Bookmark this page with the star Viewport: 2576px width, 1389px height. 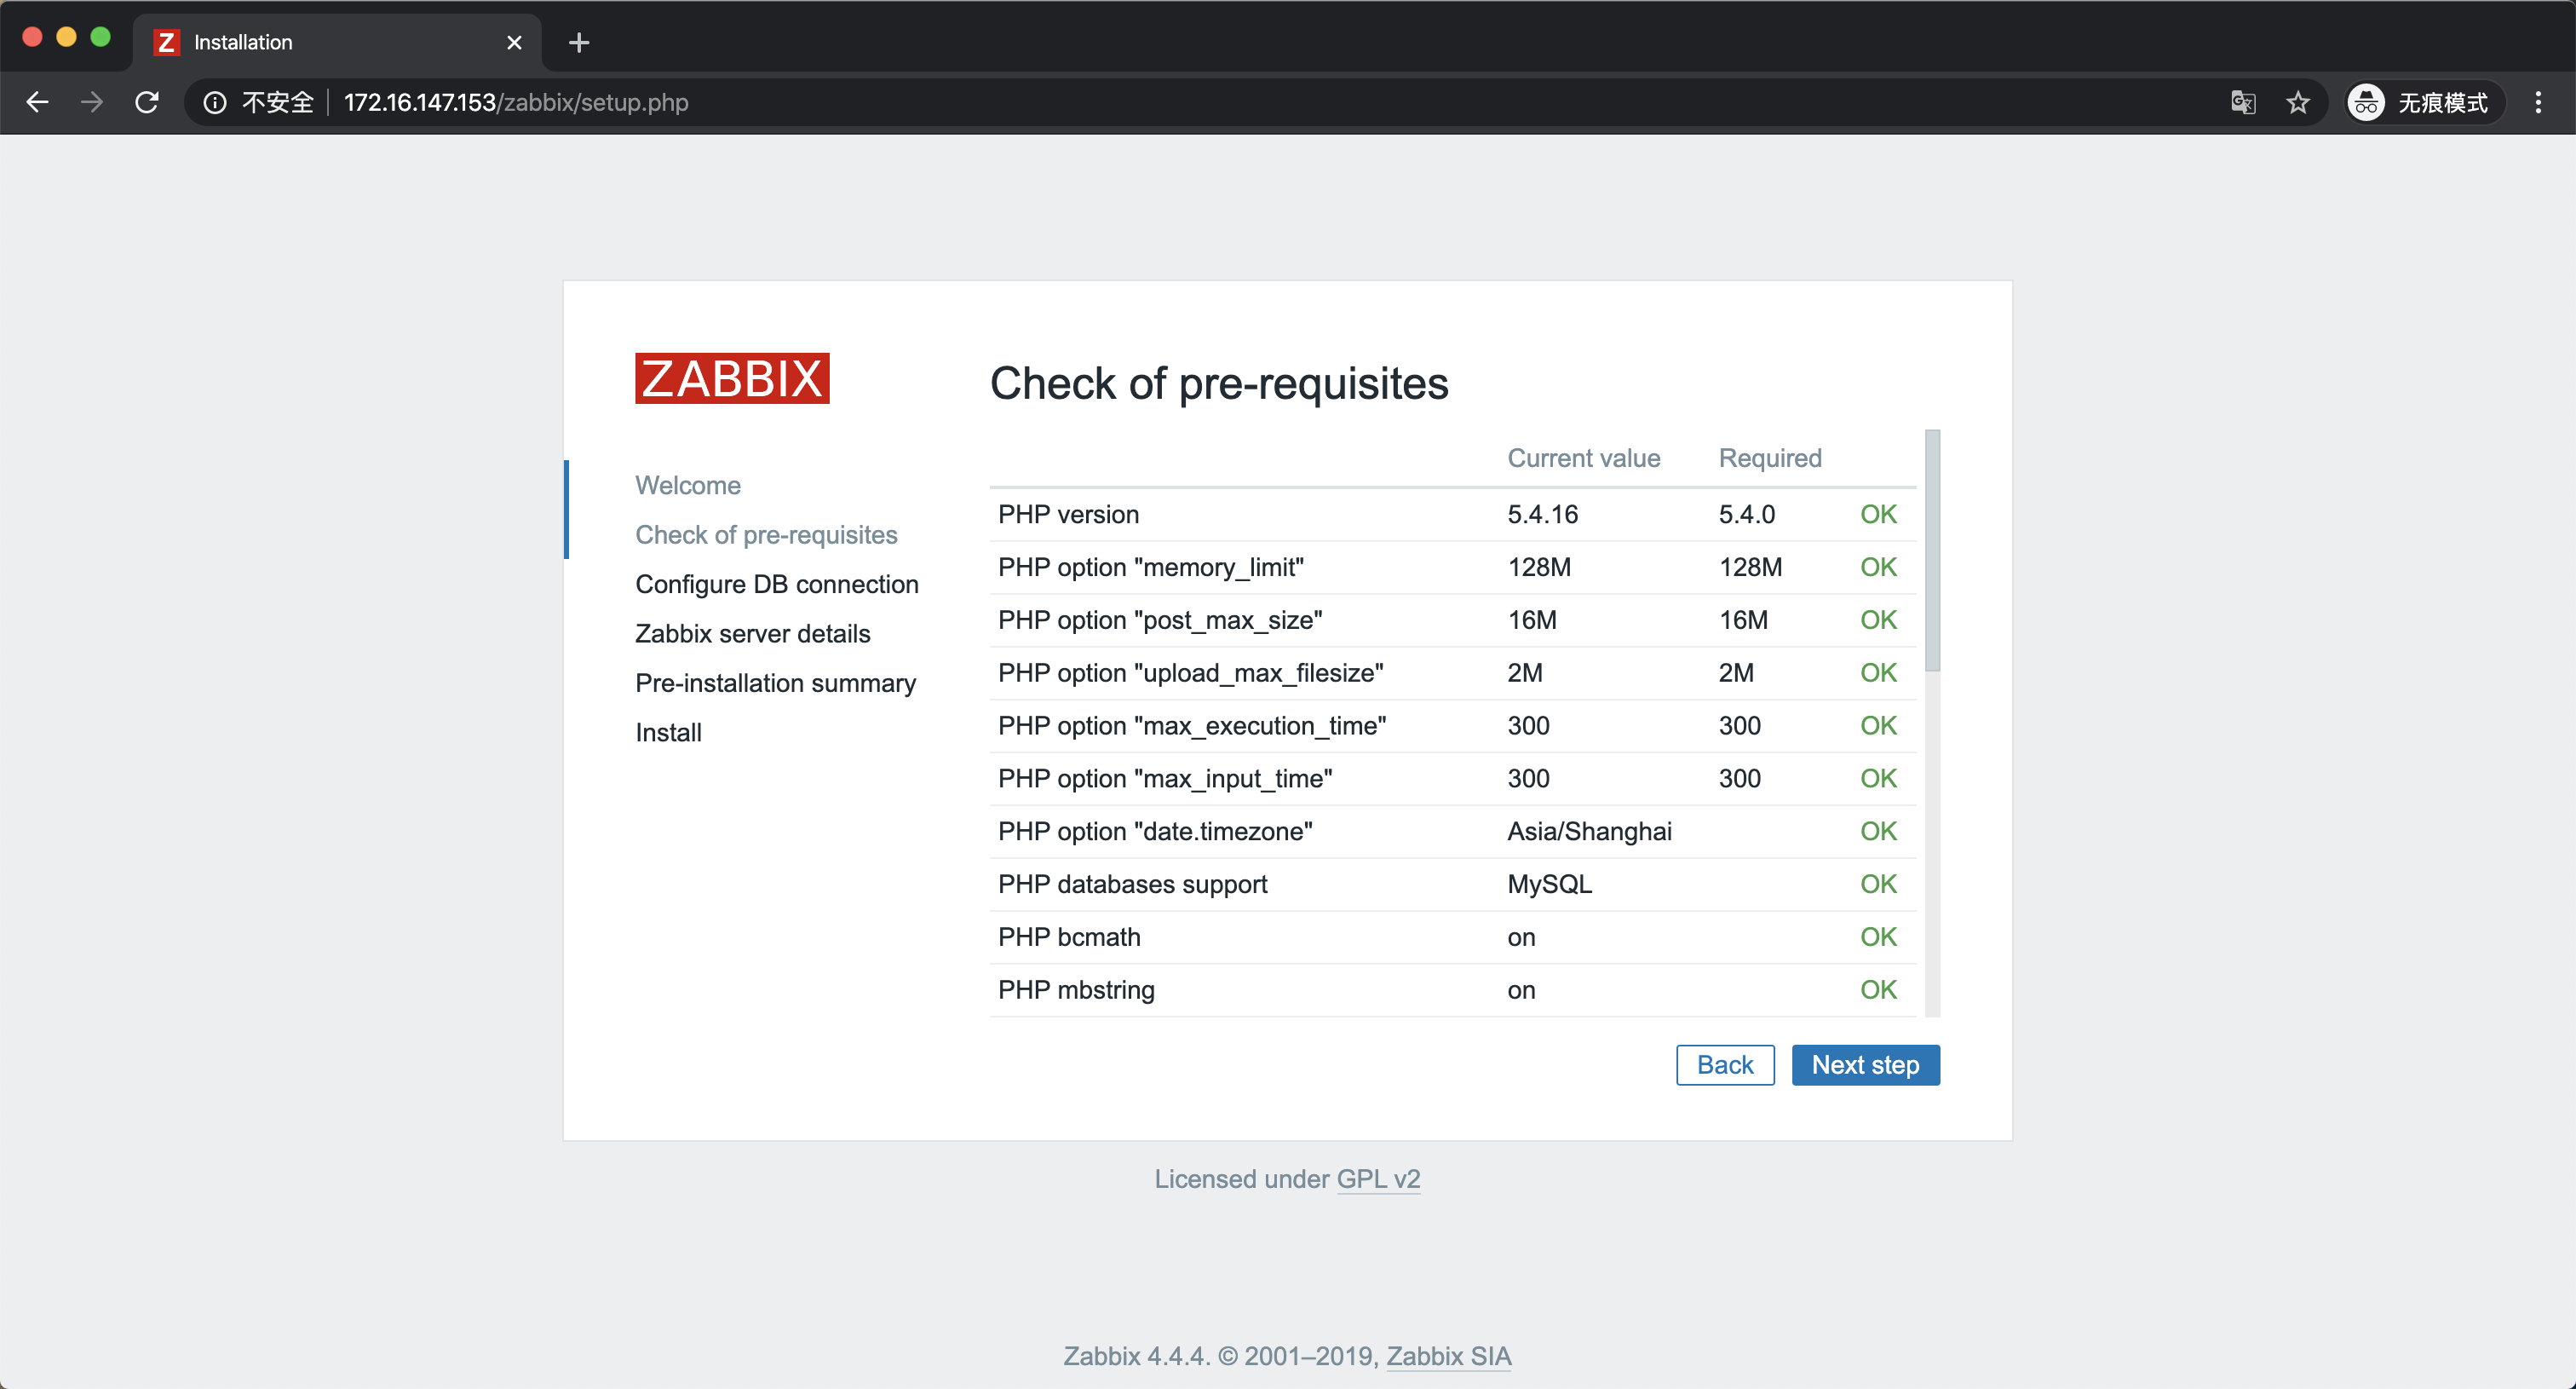pos(2298,102)
